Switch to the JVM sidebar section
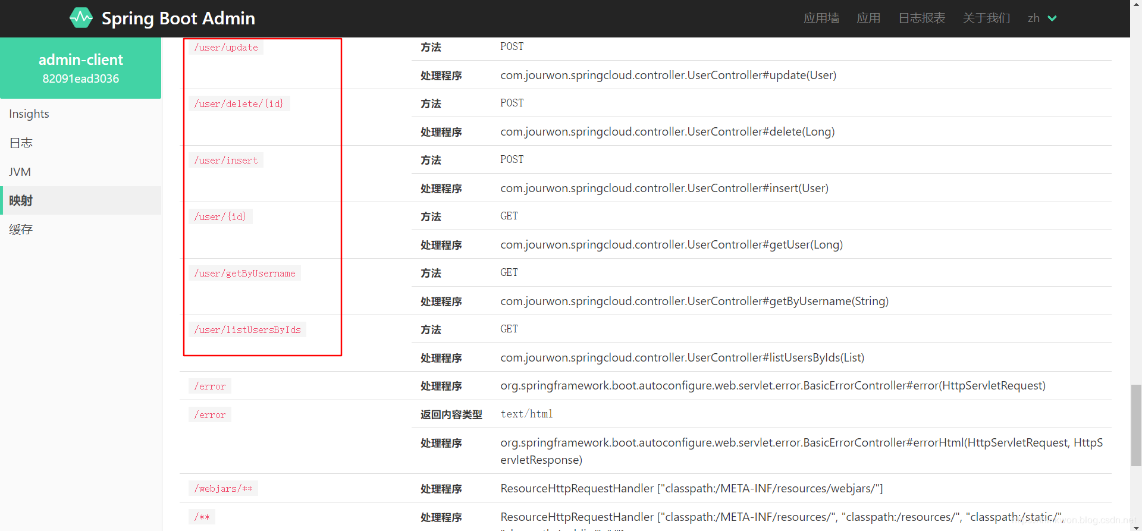1142x531 pixels. pyautogui.click(x=20, y=172)
